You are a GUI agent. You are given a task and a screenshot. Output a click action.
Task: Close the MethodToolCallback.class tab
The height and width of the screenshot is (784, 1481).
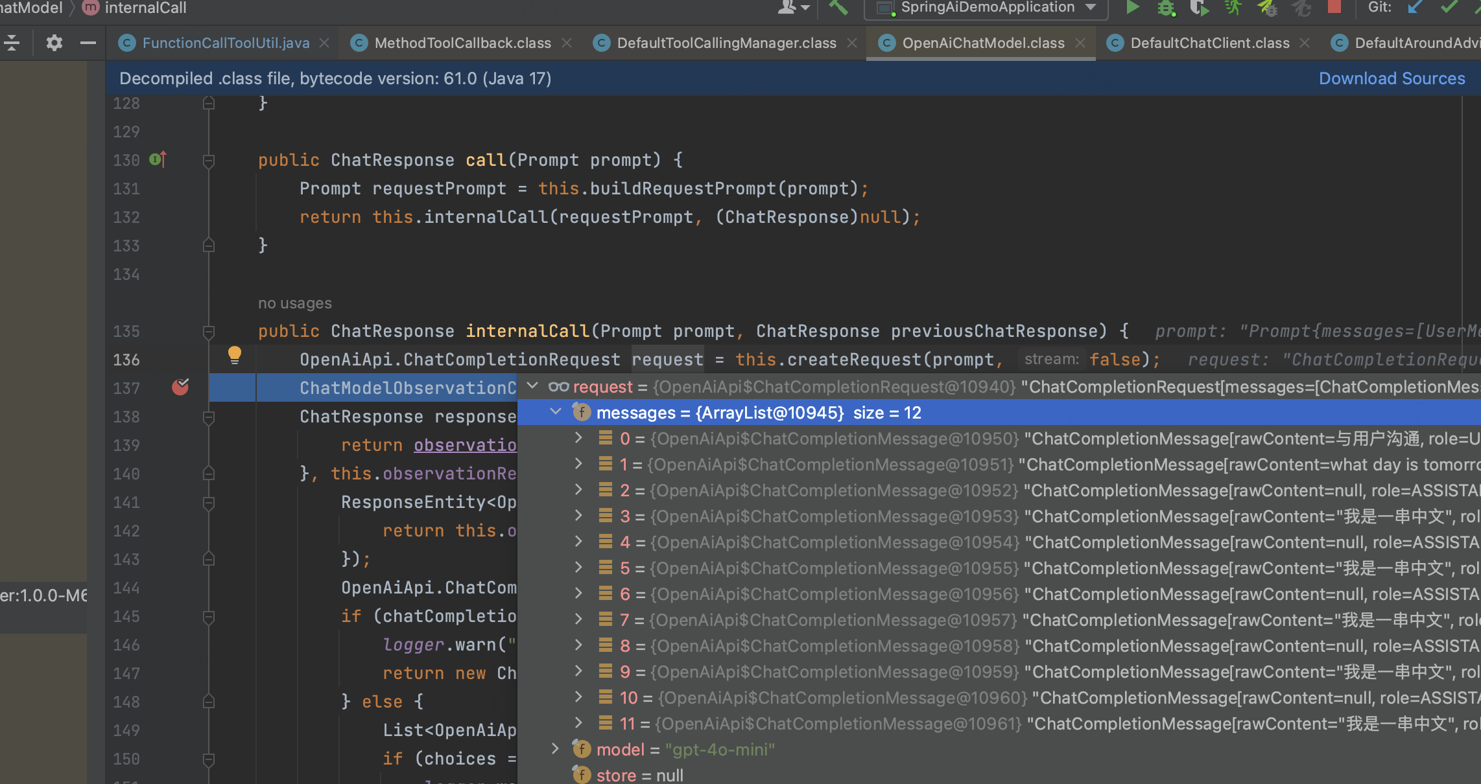(x=567, y=43)
